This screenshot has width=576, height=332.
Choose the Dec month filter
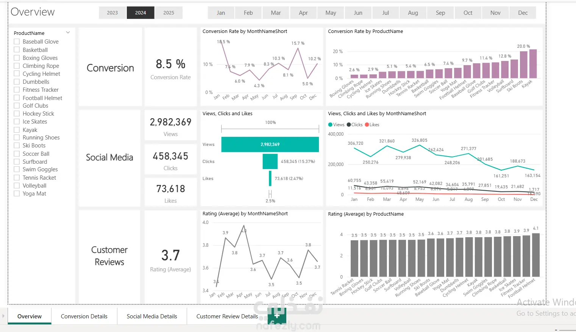523,13
